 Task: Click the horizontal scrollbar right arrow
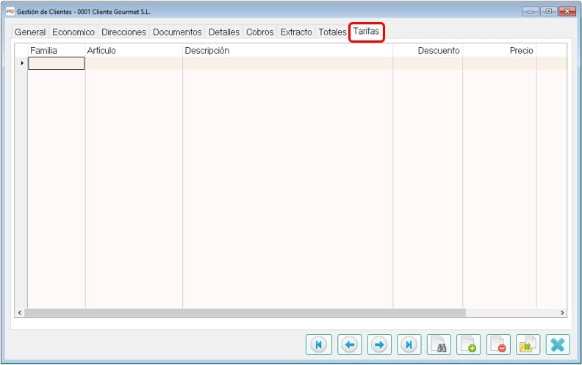click(562, 313)
